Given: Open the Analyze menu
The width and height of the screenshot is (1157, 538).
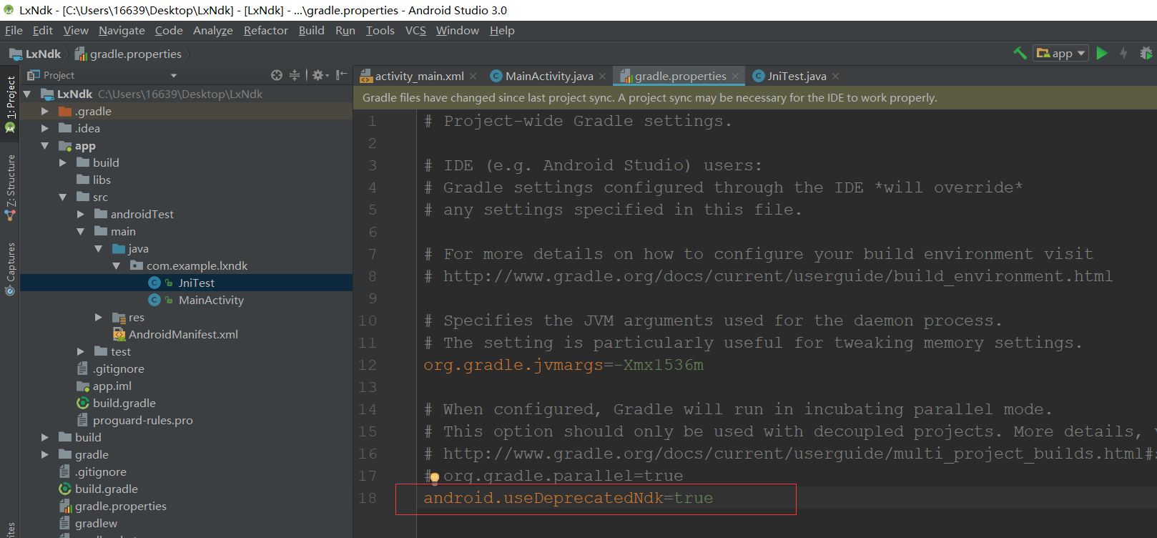Looking at the screenshot, I should point(213,30).
